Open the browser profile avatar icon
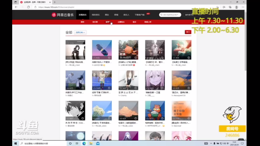Viewport: 260px width, 146px height. pyautogui.click(x=236, y=7)
